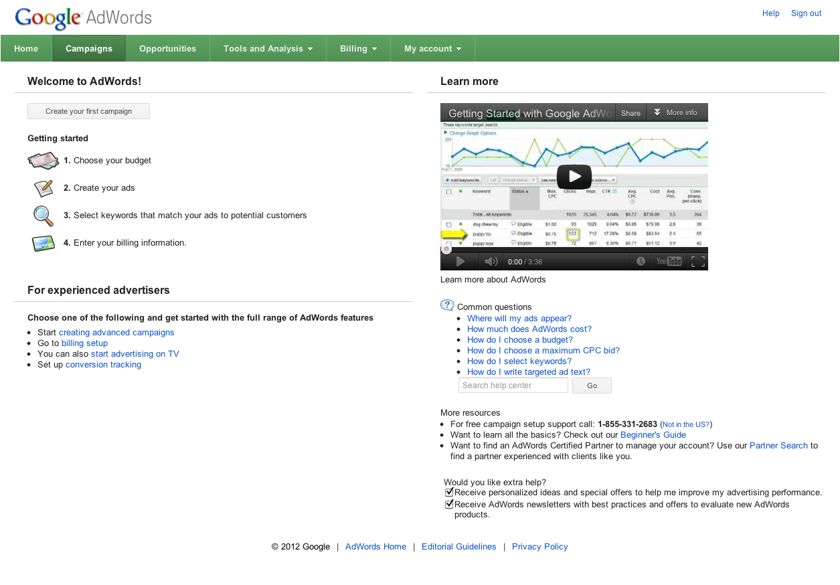Expand More info on the video
Viewport: 840px width, 585px height.
(x=677, y=112)
